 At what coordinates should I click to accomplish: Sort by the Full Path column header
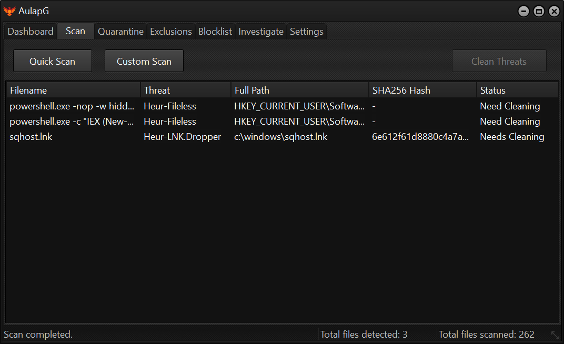coord(300,90)
